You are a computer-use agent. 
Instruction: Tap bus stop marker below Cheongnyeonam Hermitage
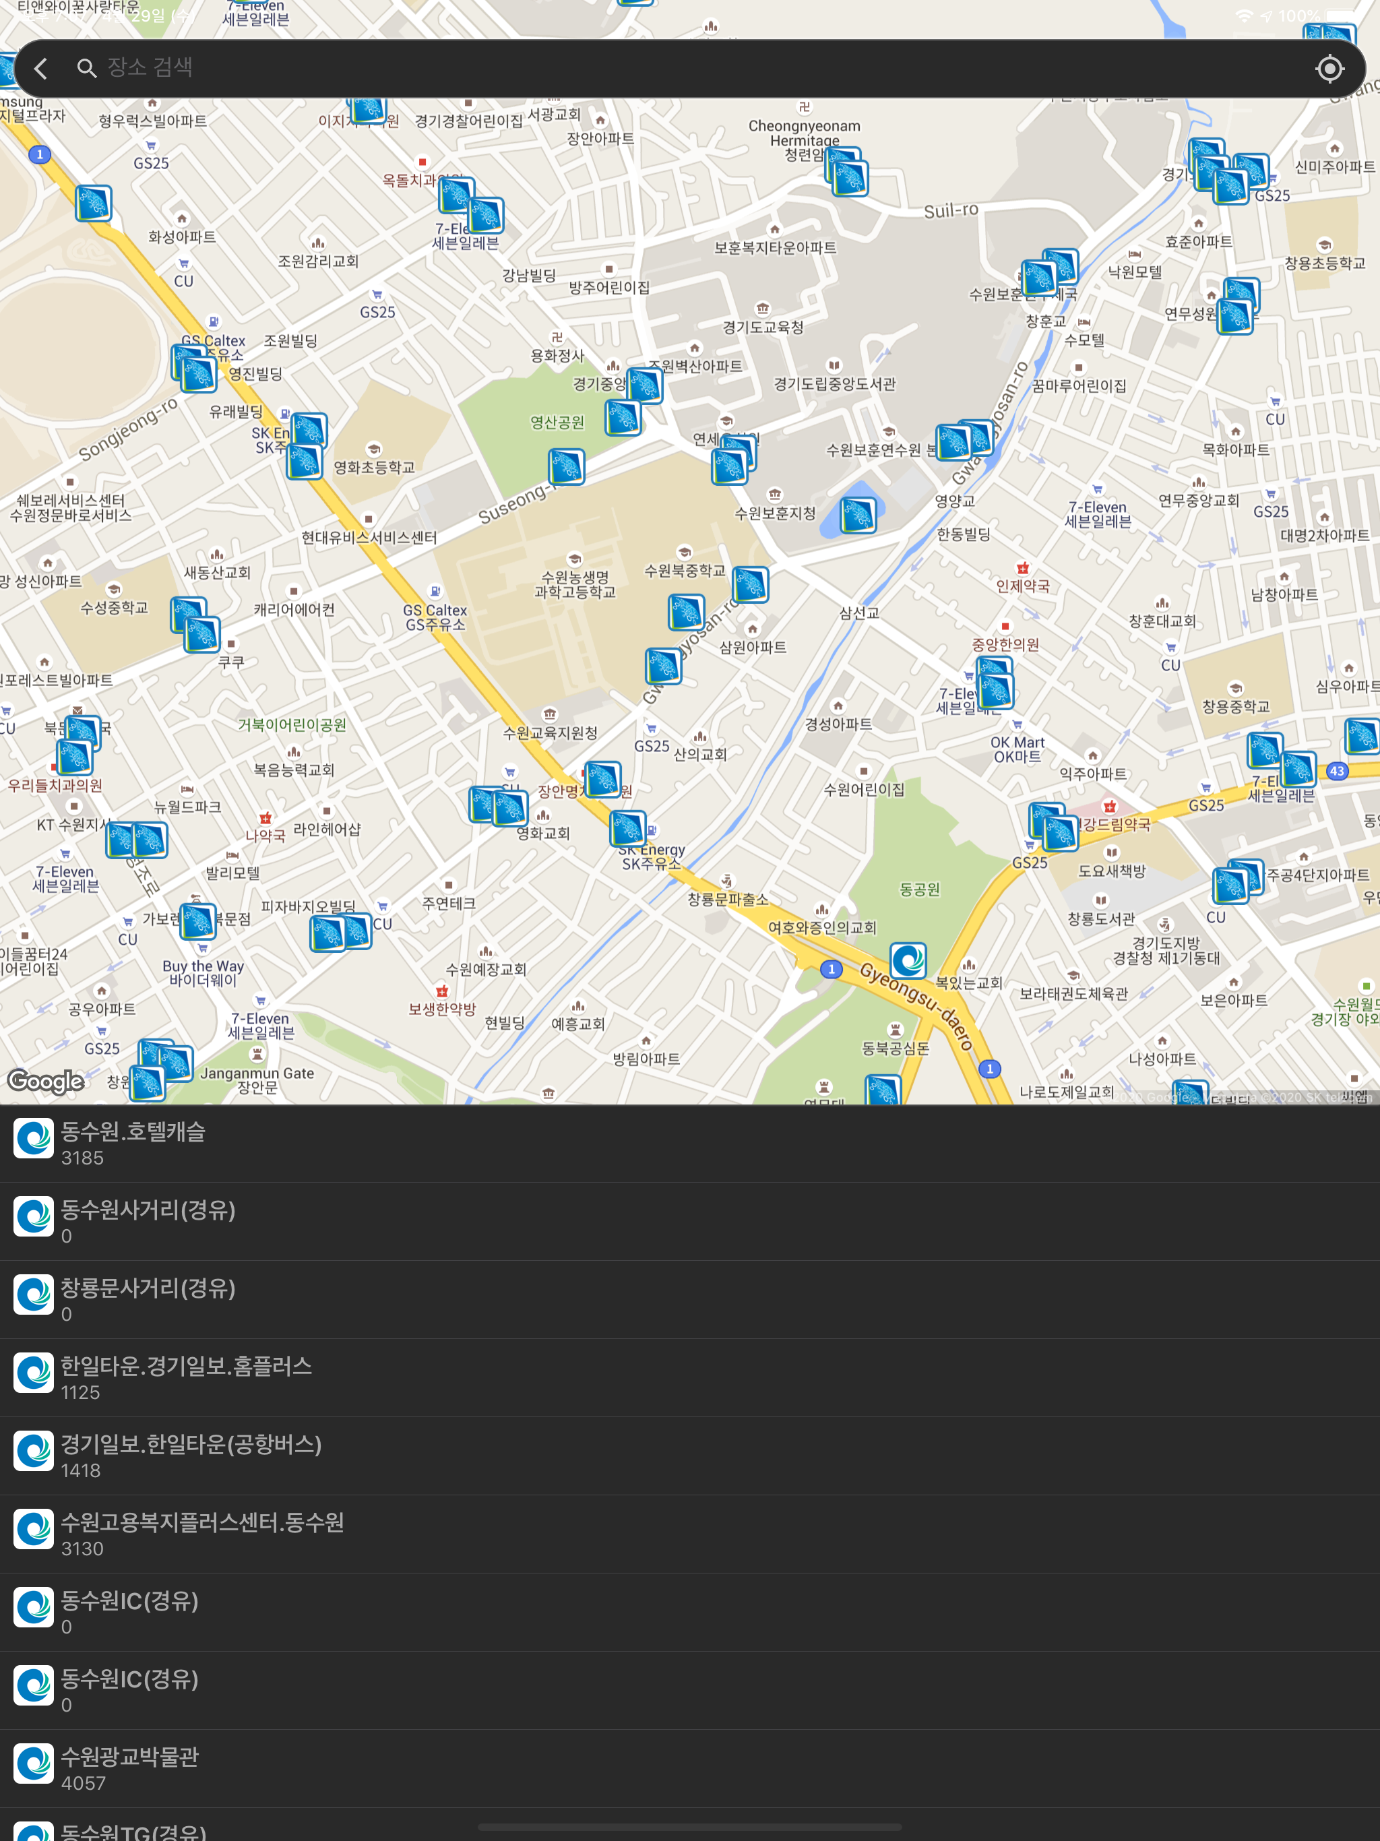[x=850, y=178]
